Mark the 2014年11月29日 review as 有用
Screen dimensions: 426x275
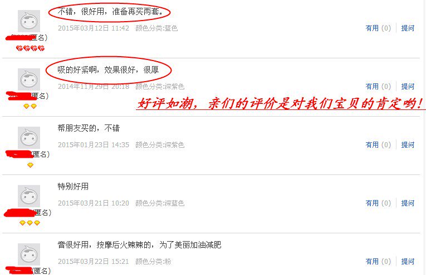378,87
